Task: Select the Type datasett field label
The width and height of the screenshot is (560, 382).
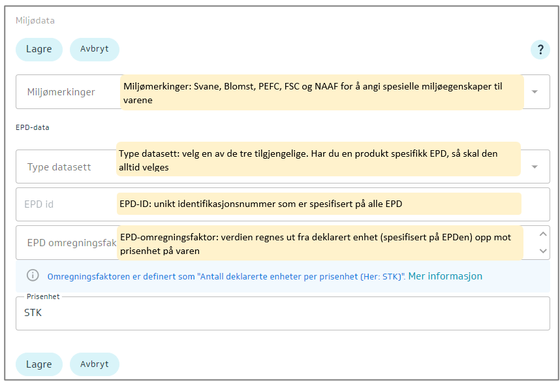Action: point(59,167)
